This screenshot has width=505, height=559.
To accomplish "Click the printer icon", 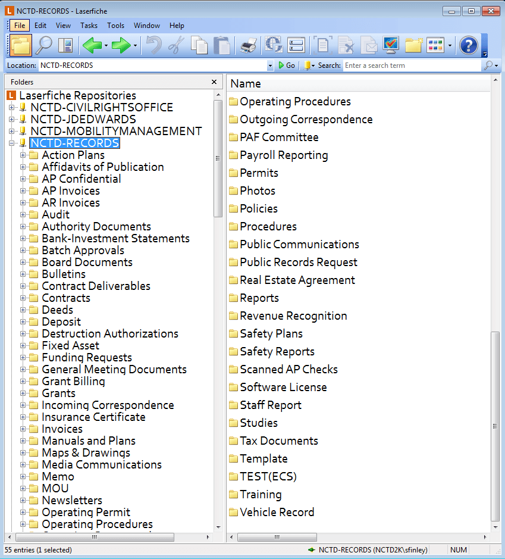I will [x=248, y=45].
